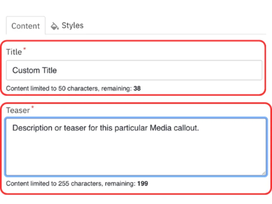
Task: Click the paint bucket icon beside Styles
Action: pos(54,26)
